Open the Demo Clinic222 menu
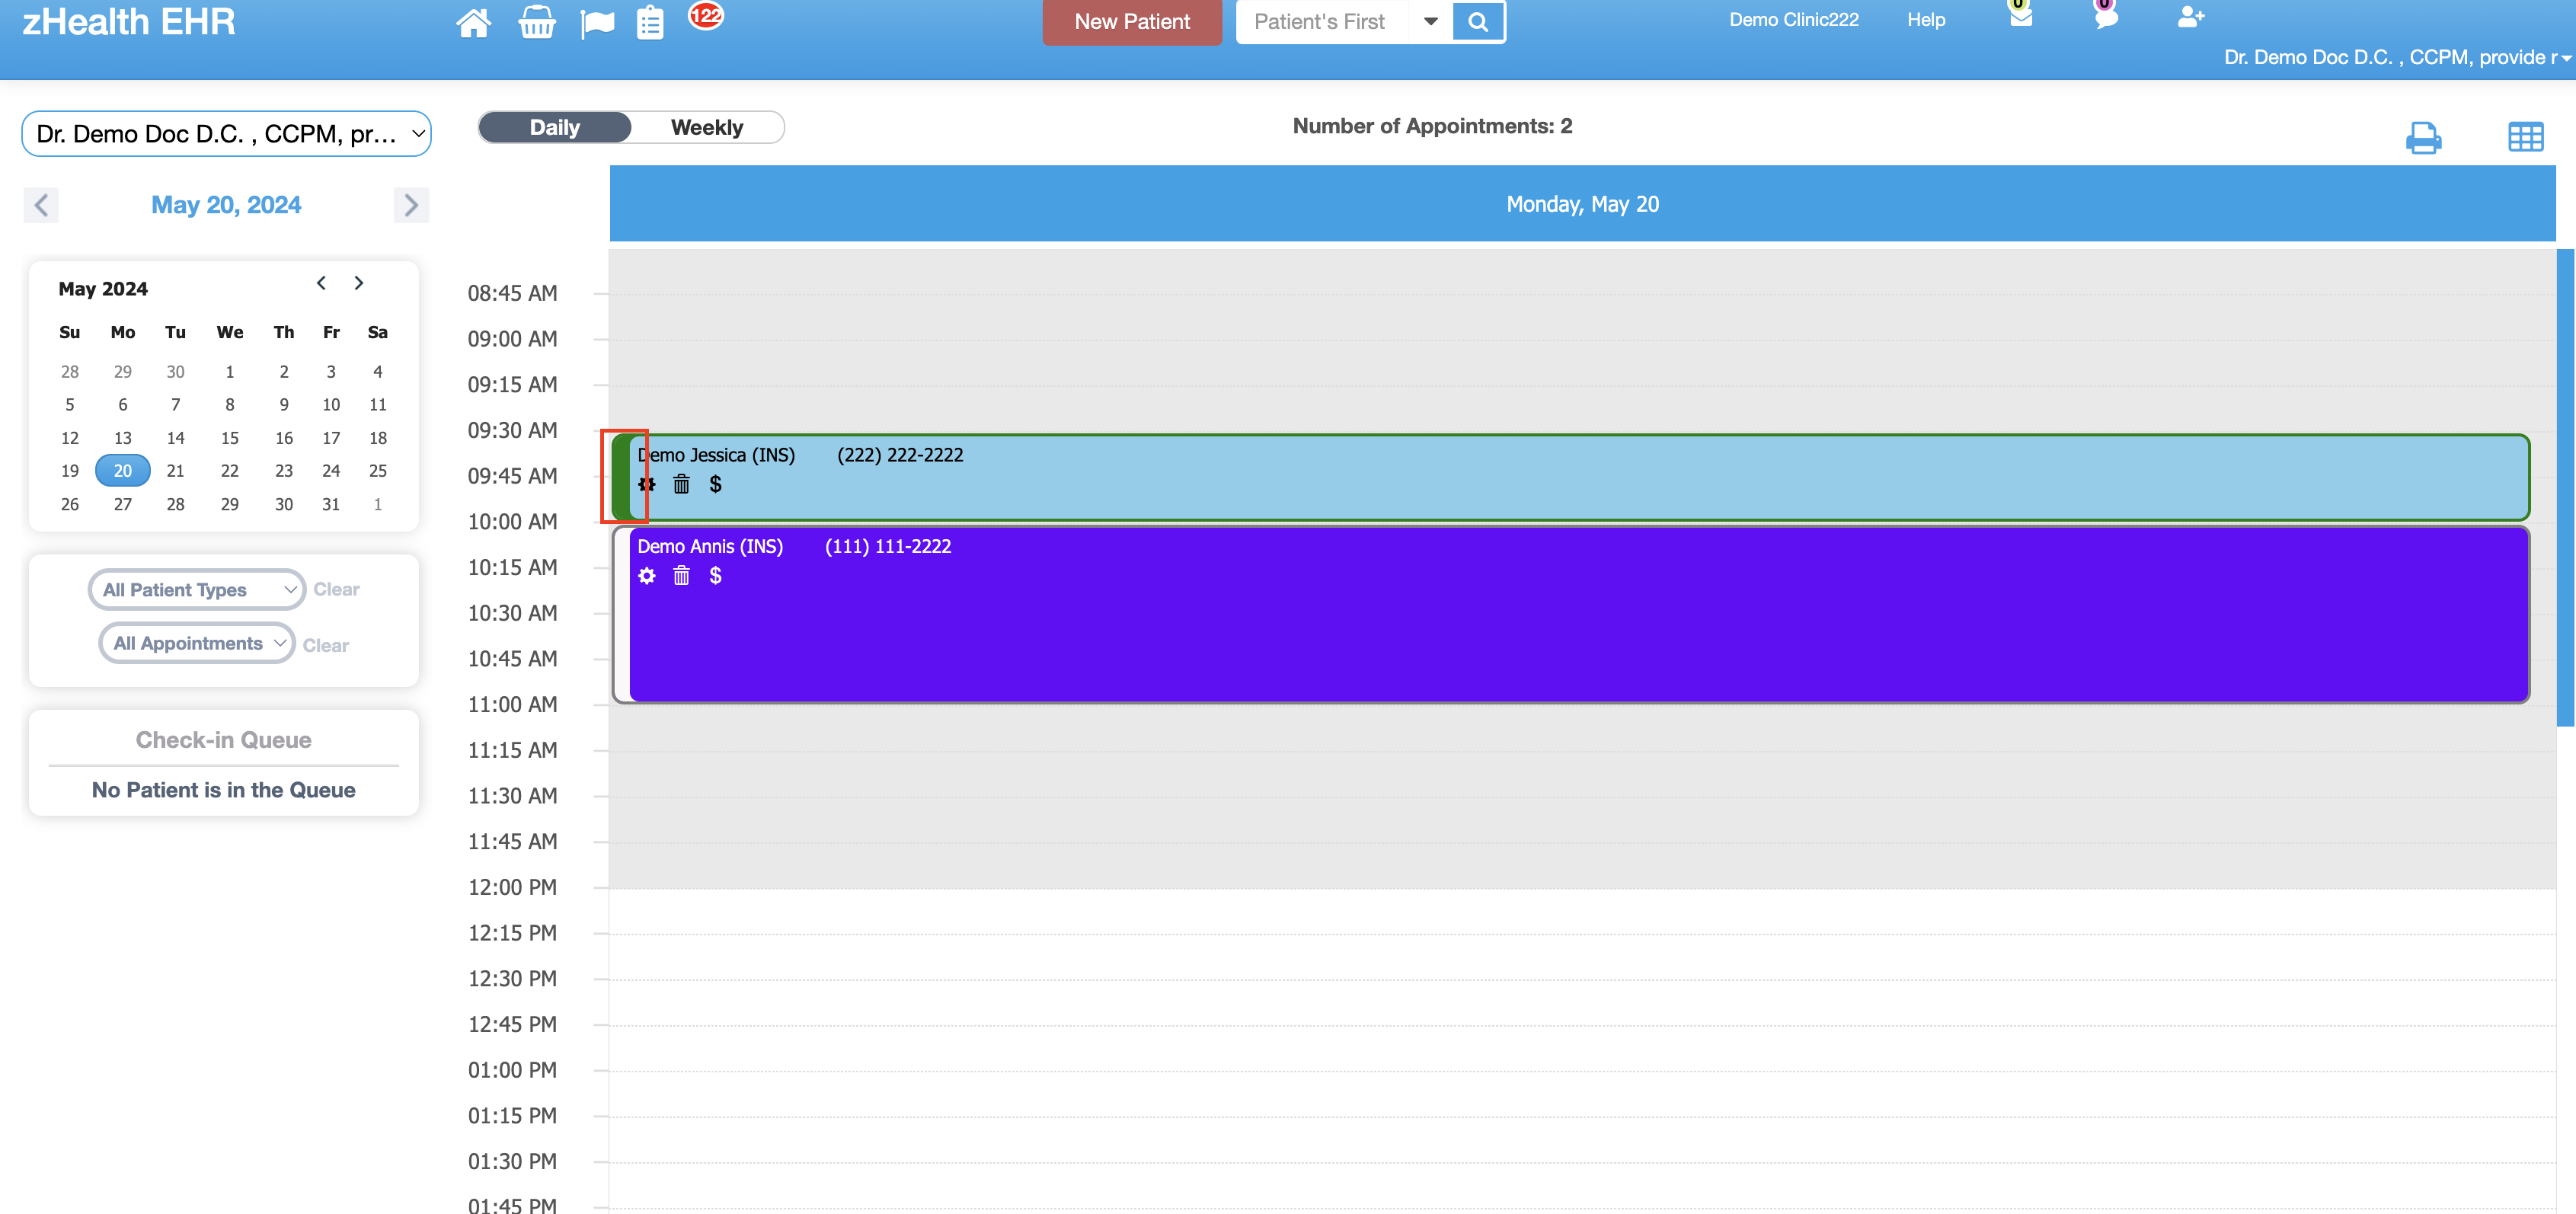This screenshot has height=1214, width=2576. pos(1794,20)
